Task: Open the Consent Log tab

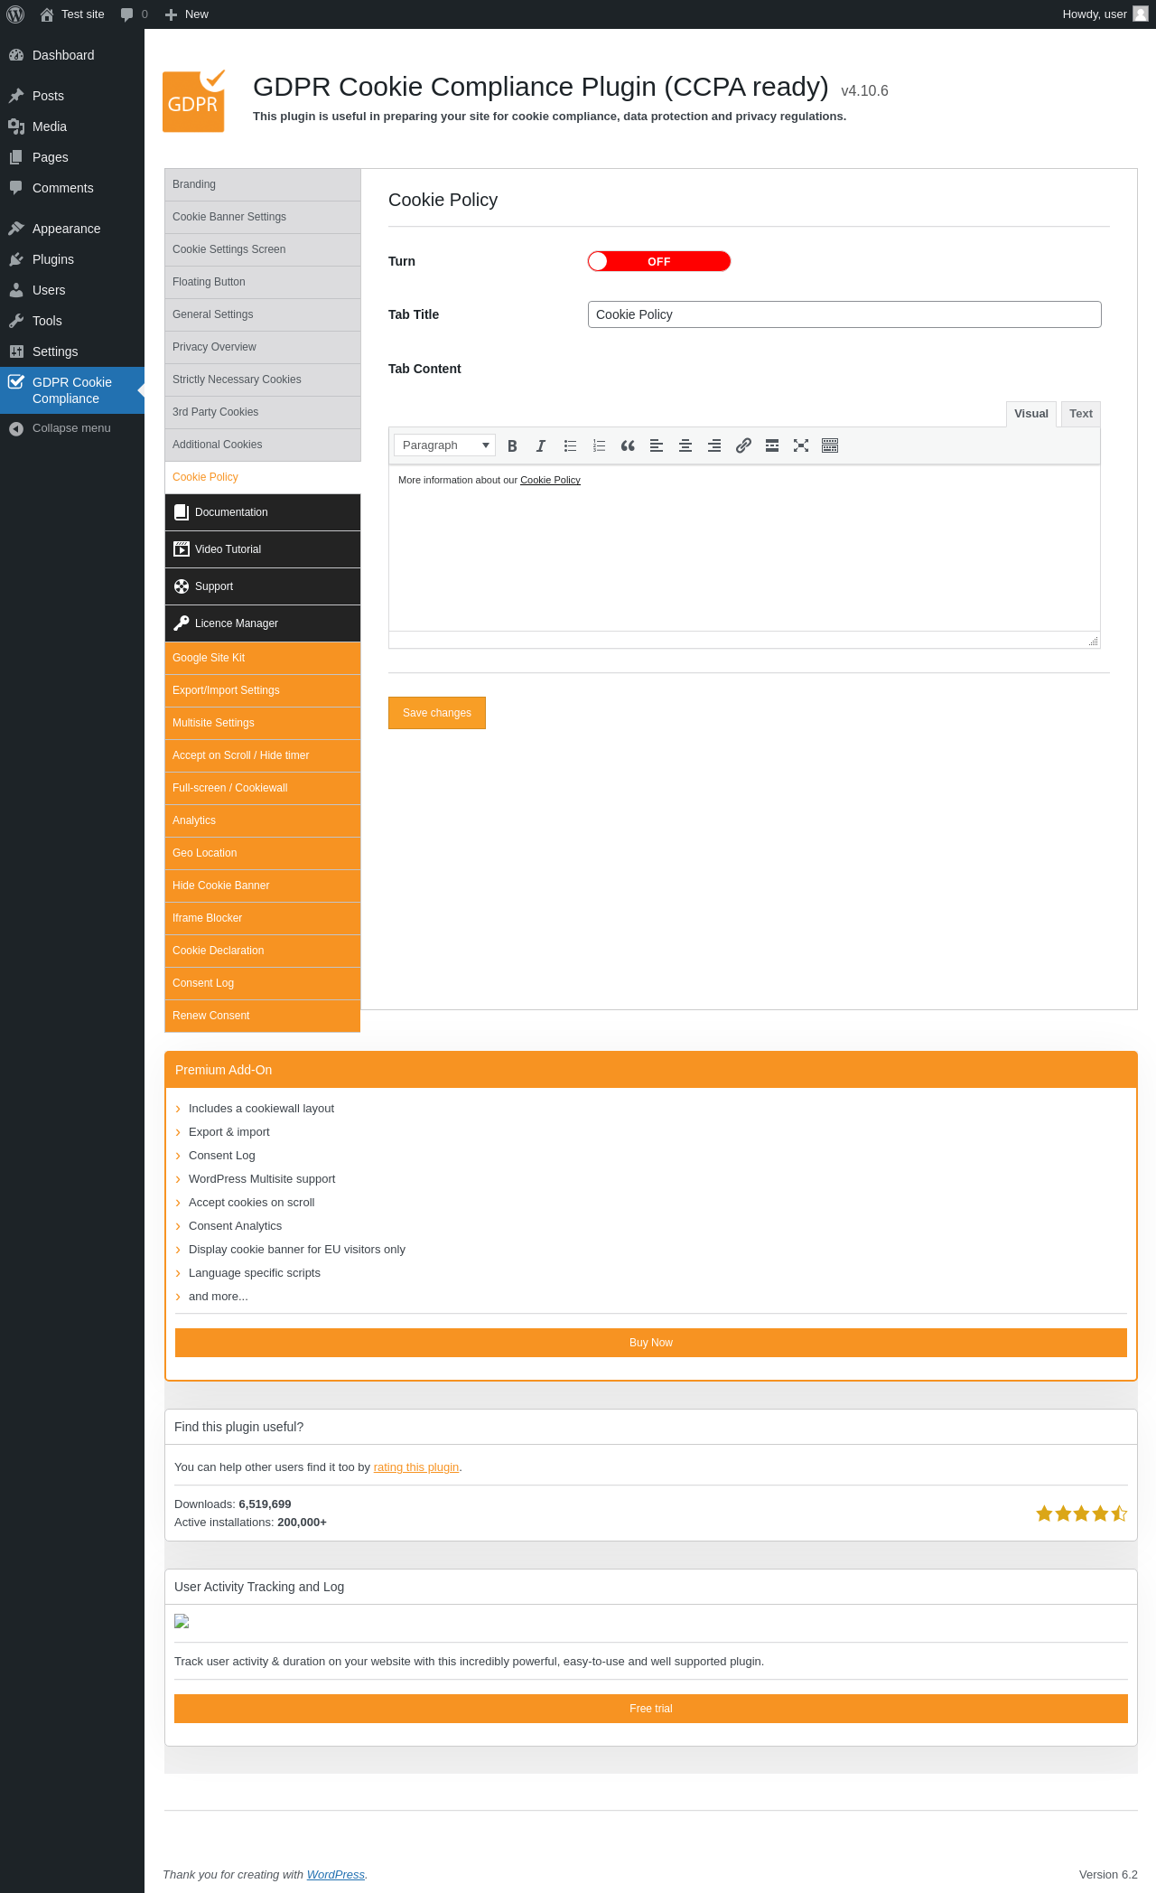Action: point(263,983)
